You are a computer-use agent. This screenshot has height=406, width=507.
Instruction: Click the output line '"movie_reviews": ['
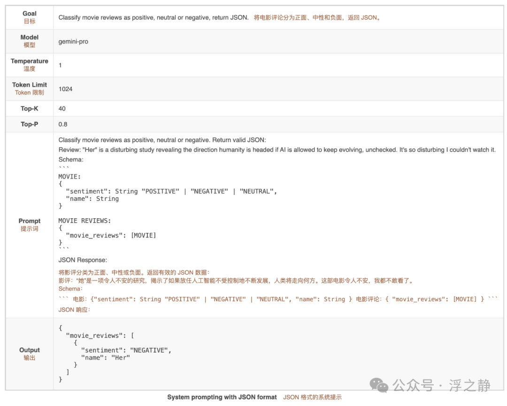coord(100,336)
